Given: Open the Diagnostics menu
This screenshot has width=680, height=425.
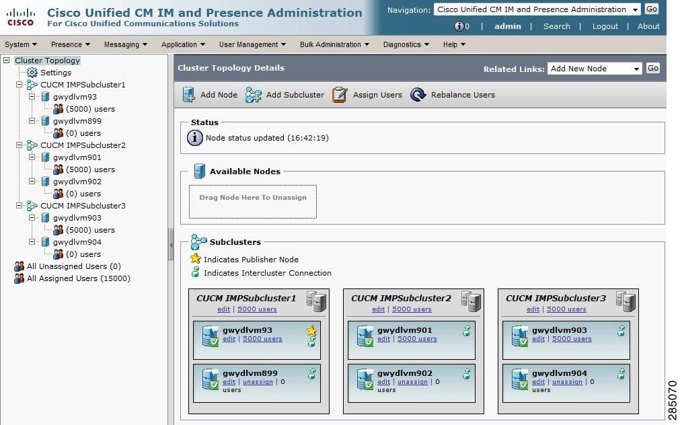Looking at the screenshot, I should (406, 44).
